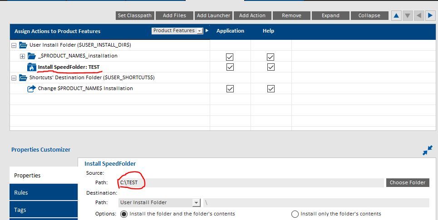Click the destination subpath field
The width and height of the screenshot is (438, 220).
point(316,203)
